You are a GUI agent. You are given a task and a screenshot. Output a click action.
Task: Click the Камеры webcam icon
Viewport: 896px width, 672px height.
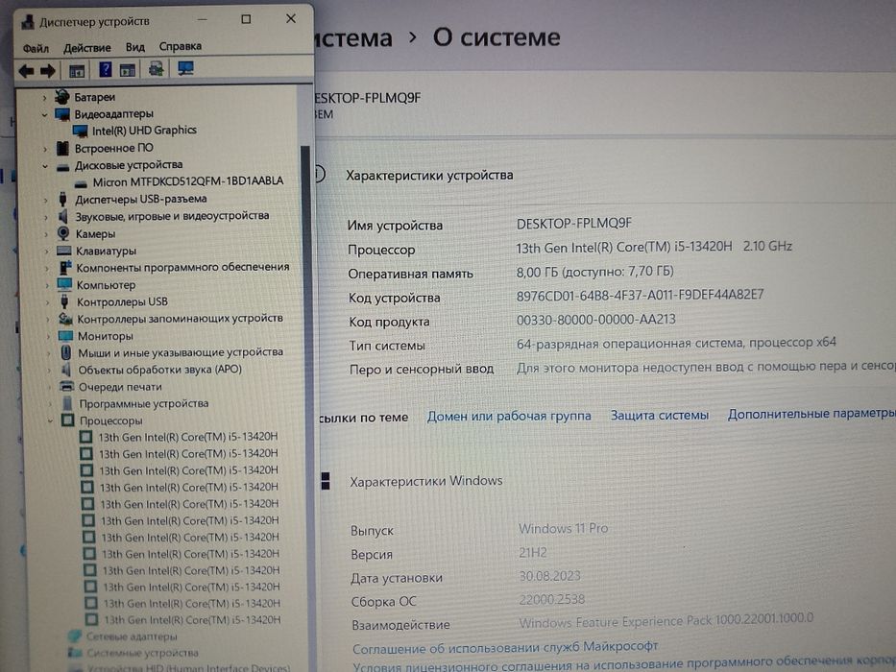pos(63,233)
